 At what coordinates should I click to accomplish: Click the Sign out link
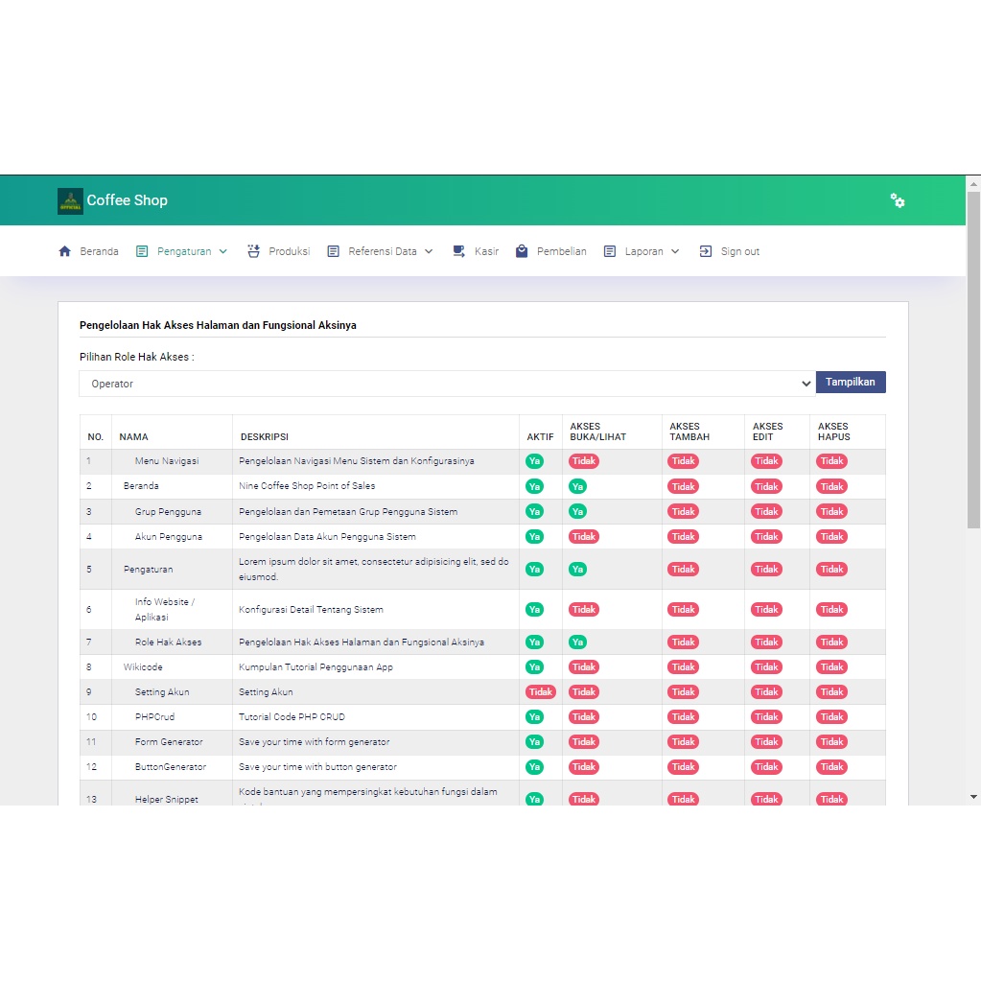[x=739, y=251]
